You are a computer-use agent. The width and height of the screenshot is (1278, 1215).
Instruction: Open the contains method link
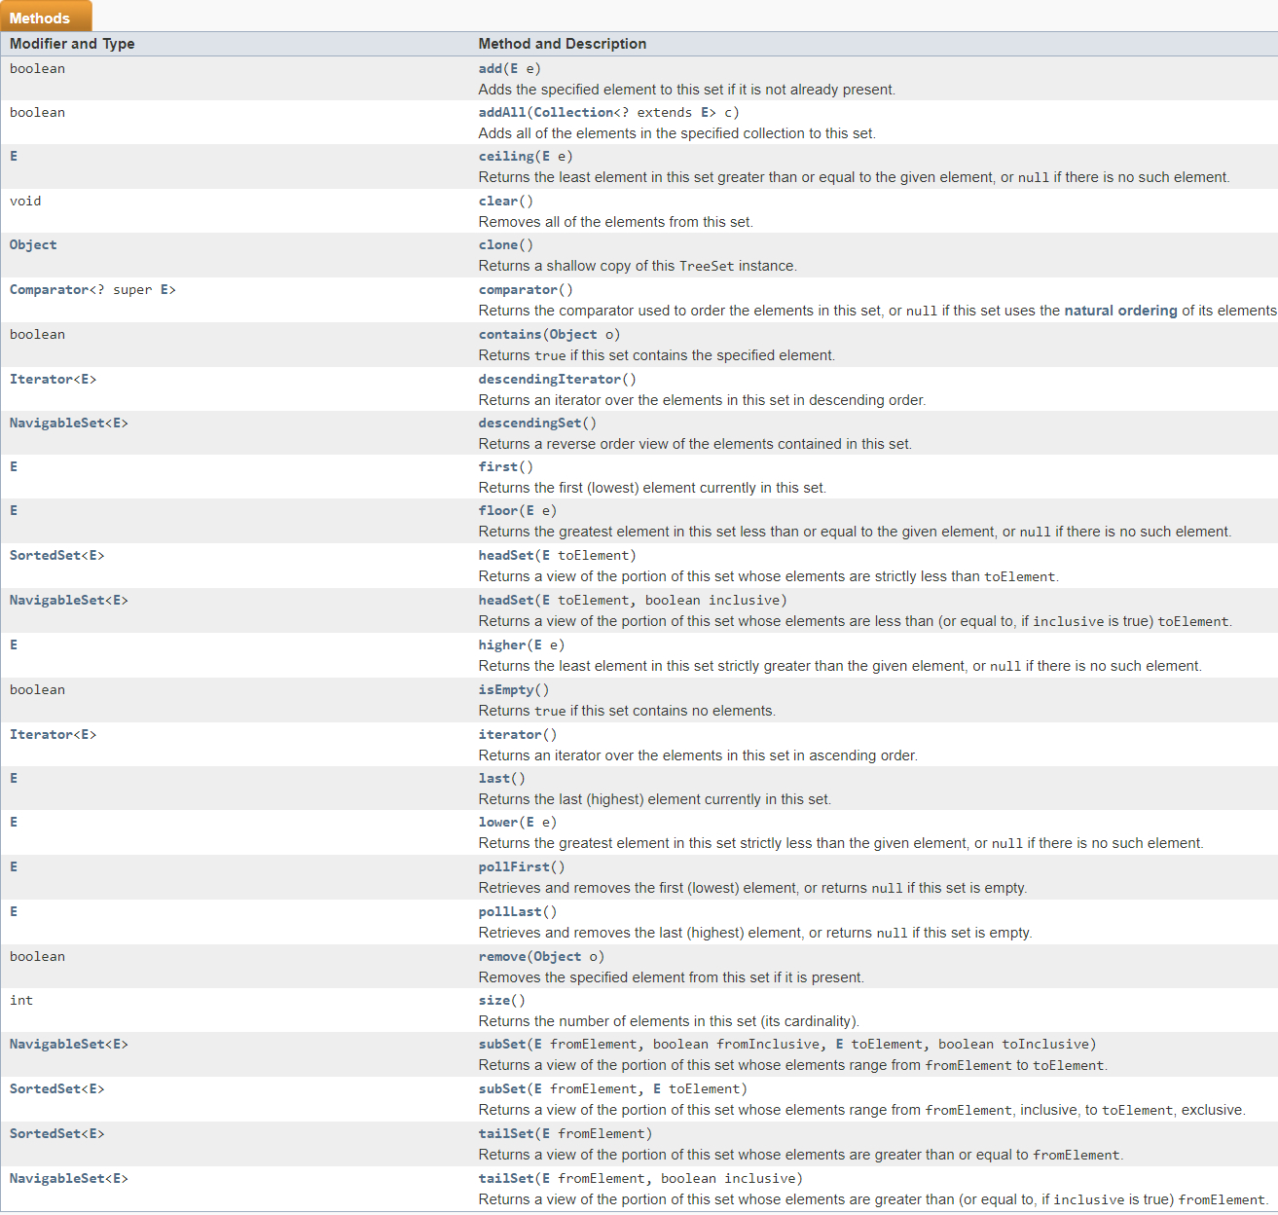(x=510, y=334)
